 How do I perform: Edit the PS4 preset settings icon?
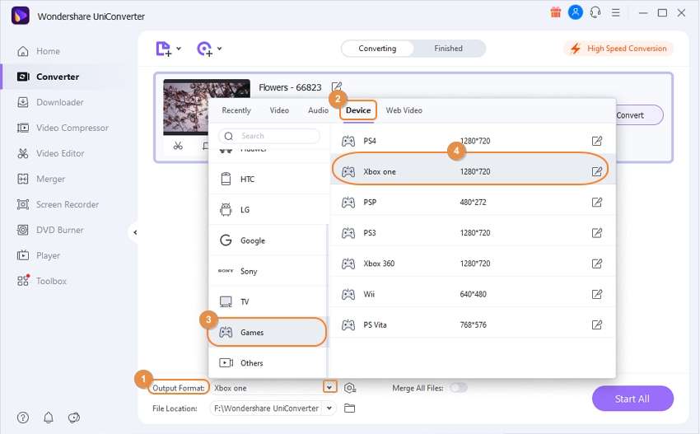(597, 141)
